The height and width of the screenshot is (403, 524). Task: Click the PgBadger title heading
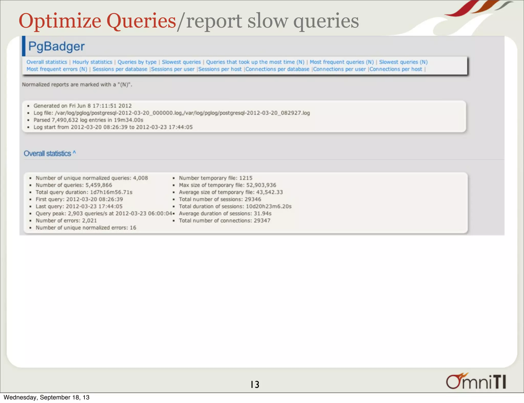pos(57,46)
